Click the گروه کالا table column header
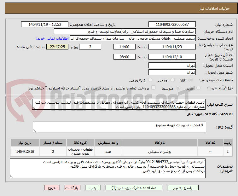The image size is (238, 196). tap(80, 143)
